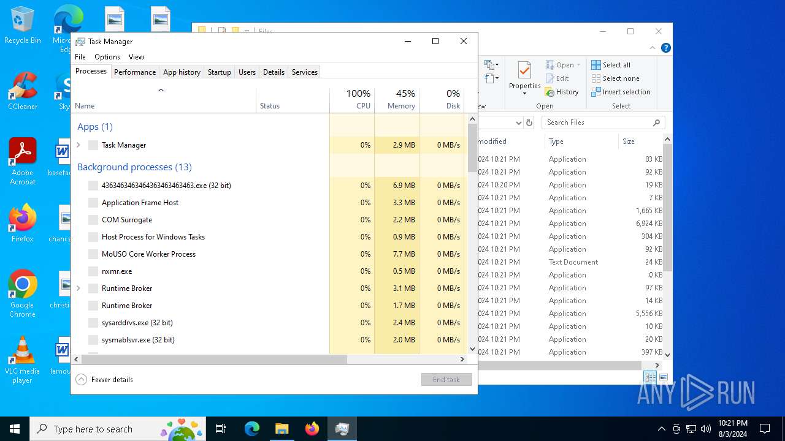Open Firefox desktop shortcut
The width and height of the screenshot is (785, 441).
[22, 223]
